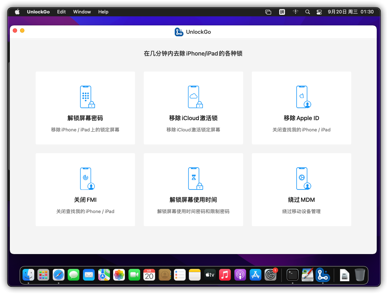Open Finder from the Dock
Viewport: 388px width, 294px height.
pos(28,275)
